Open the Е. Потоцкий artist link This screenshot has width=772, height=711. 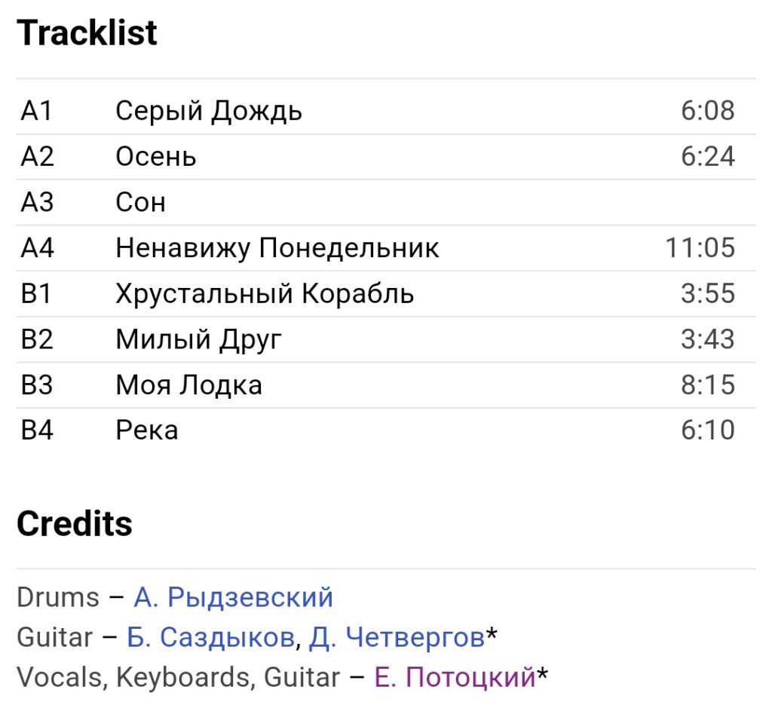click(x=455, y=677)
